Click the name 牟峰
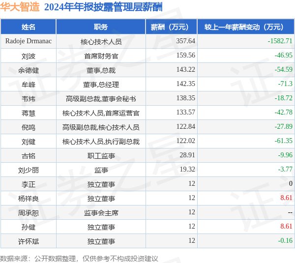295x263 pixels. pos(29,85)
